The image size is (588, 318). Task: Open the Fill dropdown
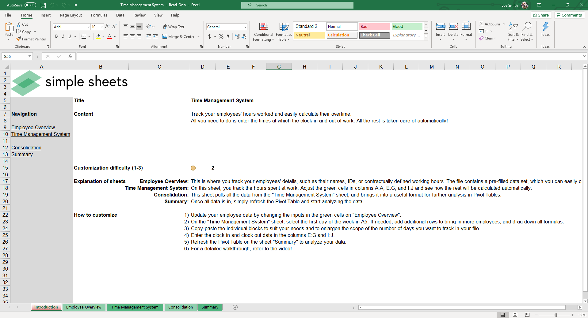pos(486,31)
